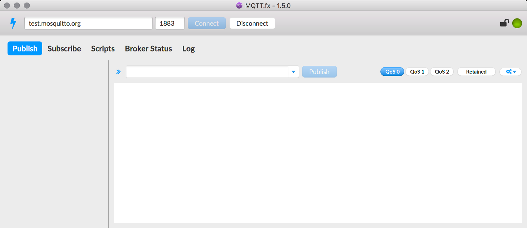Open the publish settings gear menu
Image resolution: width=527 pixels, height=228 pixels.
click(x=511, y=72)
